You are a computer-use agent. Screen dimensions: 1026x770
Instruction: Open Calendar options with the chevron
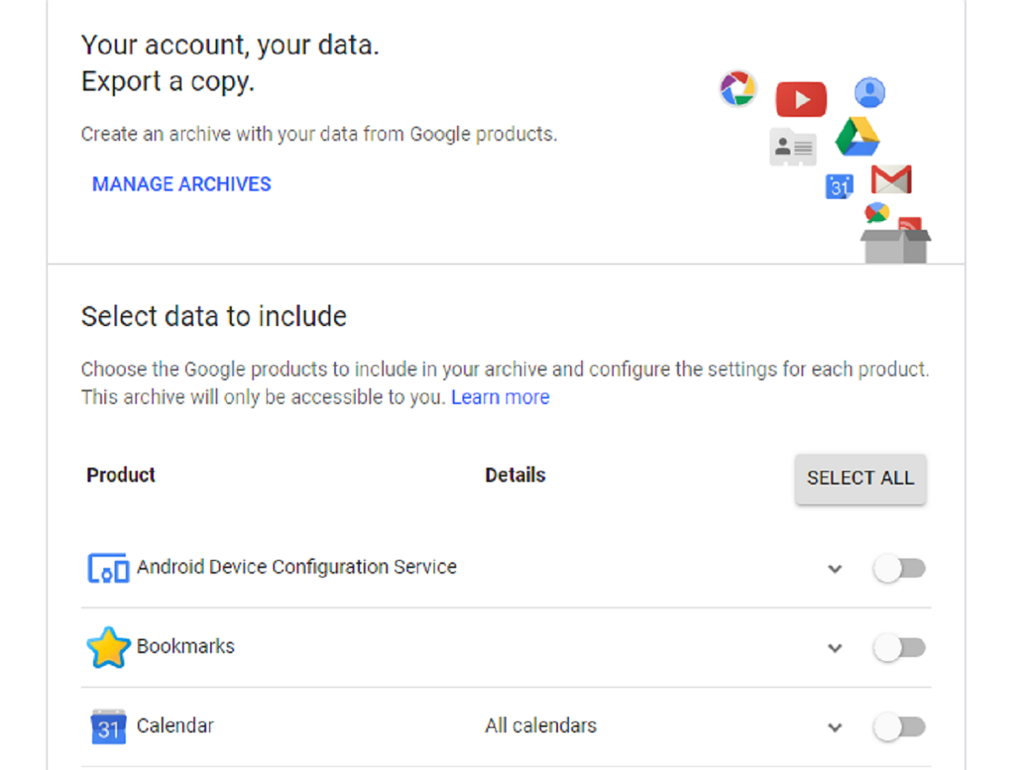[834, 727]
